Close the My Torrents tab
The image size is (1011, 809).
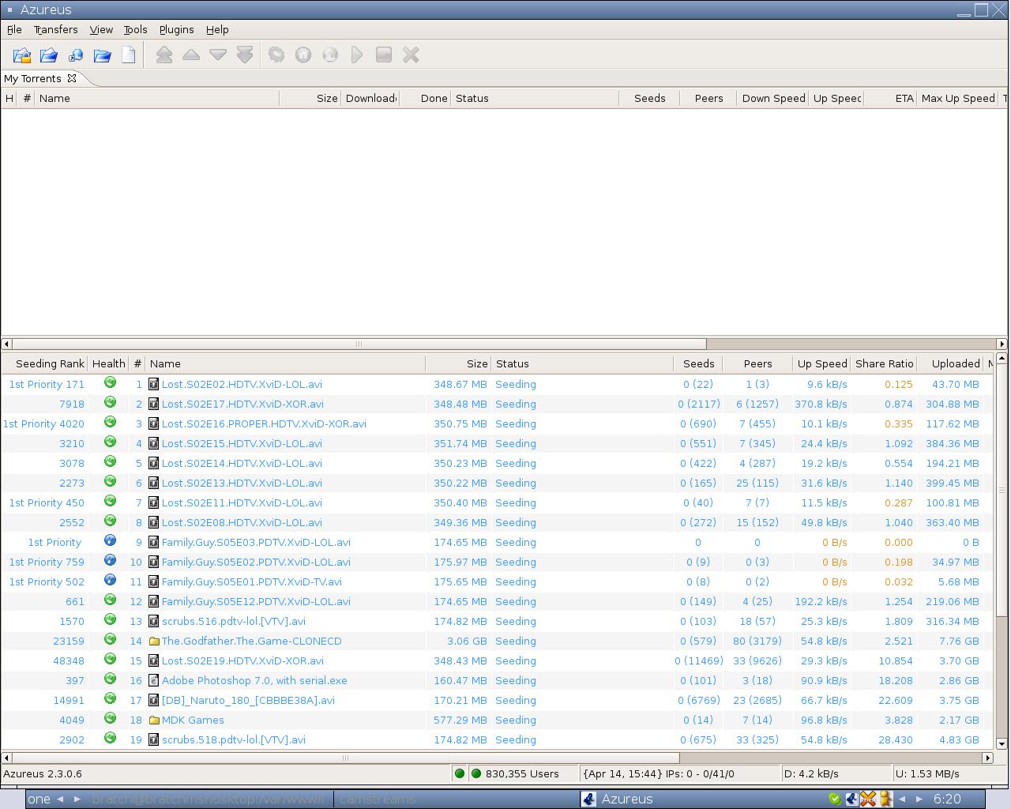[72, 78]
